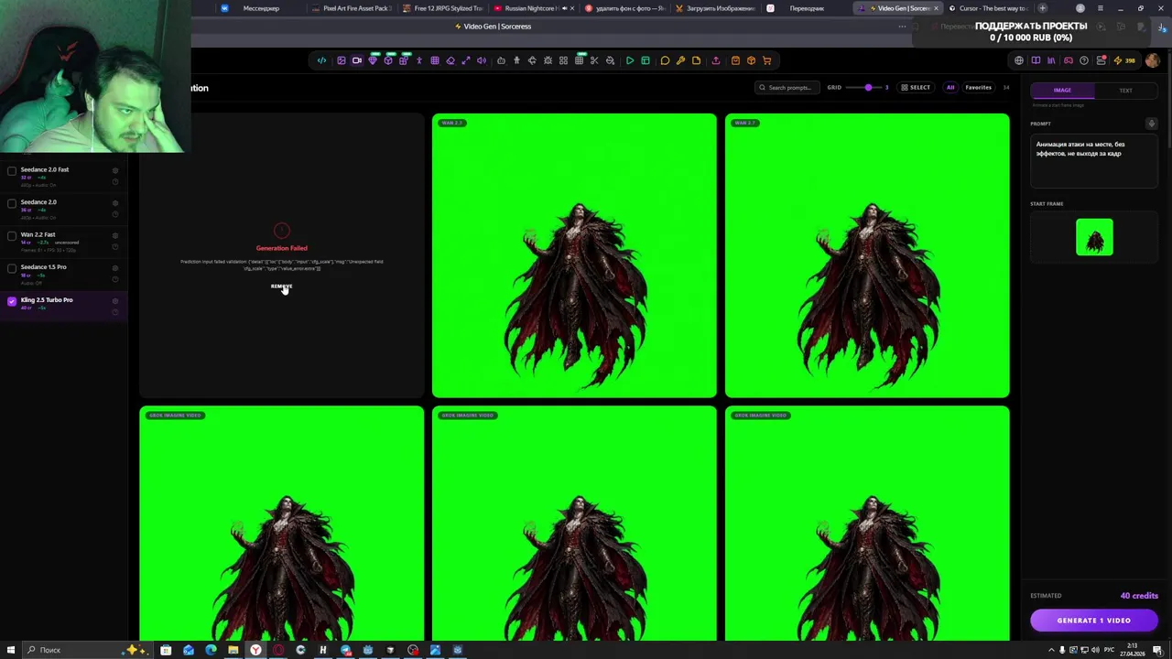Viewport: 1172px width, 659px height.
Task: Enable the Seedance 1.5 Pro checkbox
Action: (12, 267)
